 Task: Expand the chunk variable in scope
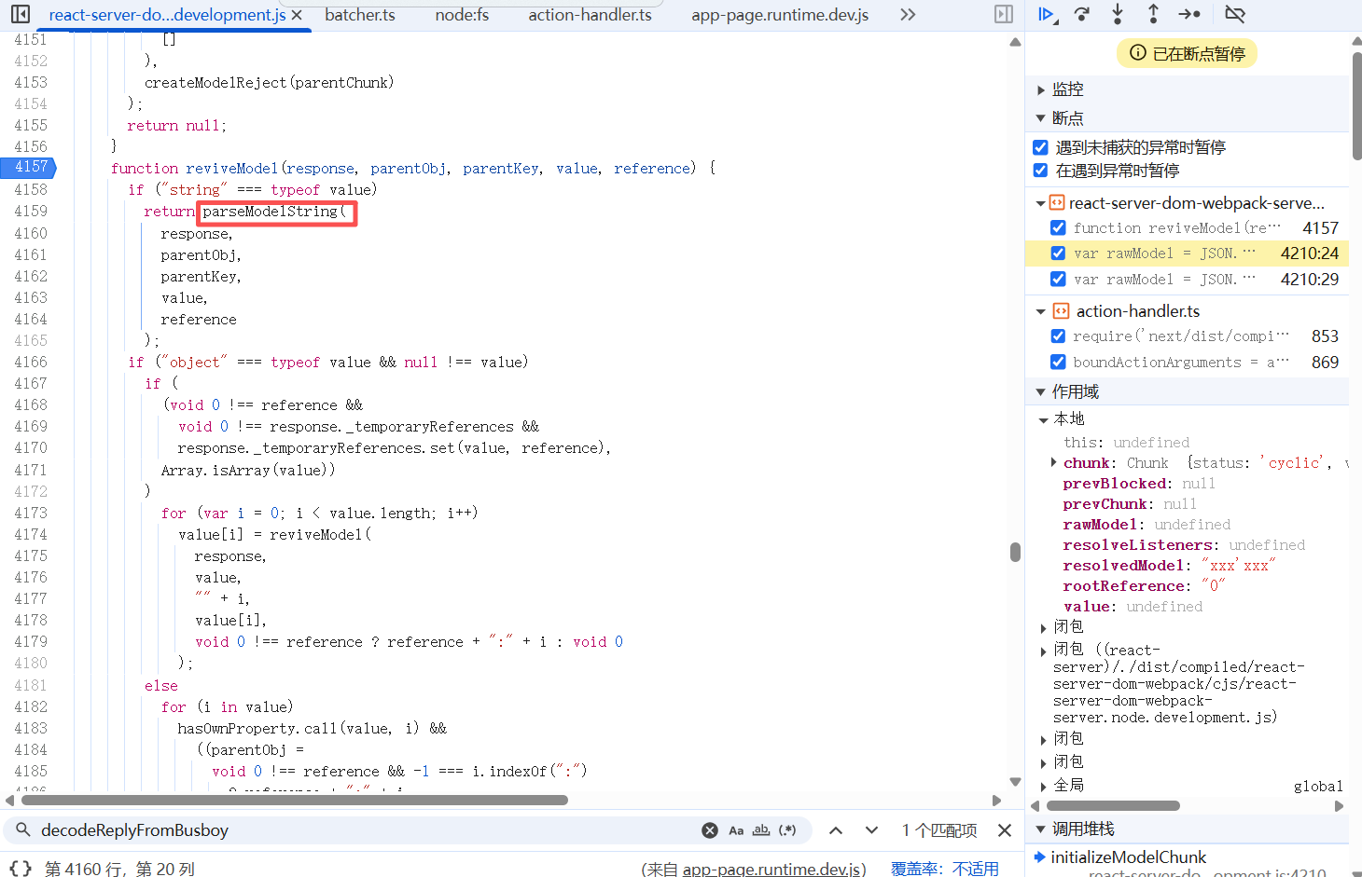[1053, 463]
